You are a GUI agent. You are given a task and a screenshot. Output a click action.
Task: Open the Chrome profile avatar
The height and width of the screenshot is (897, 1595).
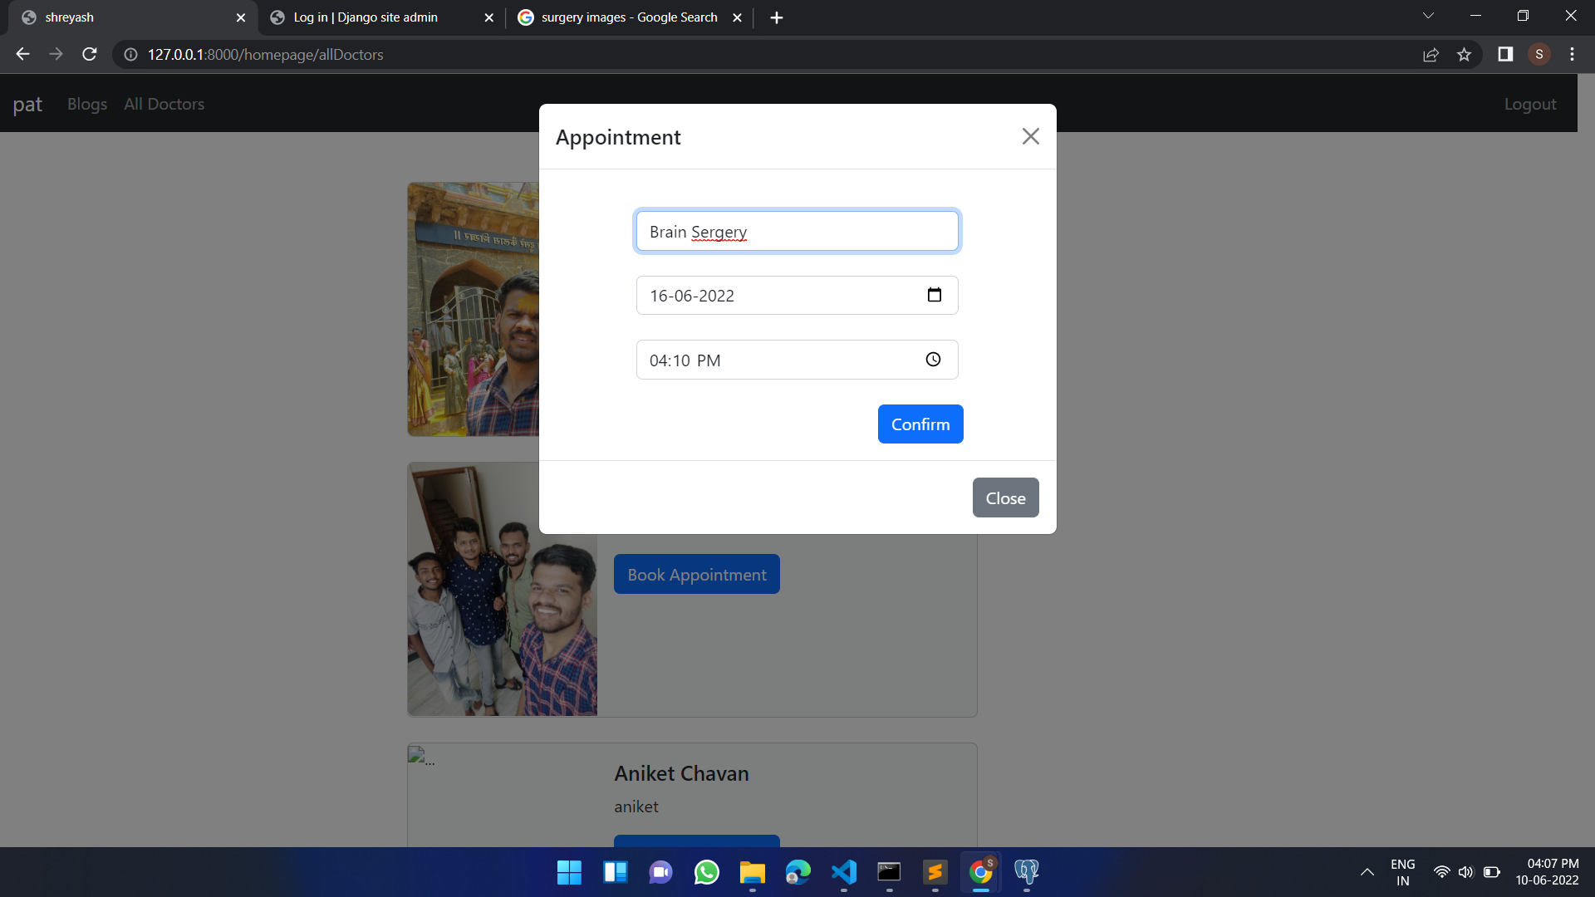point(1539,54)
